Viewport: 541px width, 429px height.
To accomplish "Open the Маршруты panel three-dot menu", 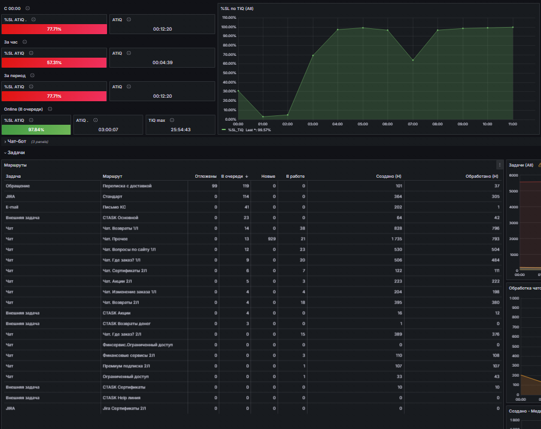I will [x=499, y=165].
